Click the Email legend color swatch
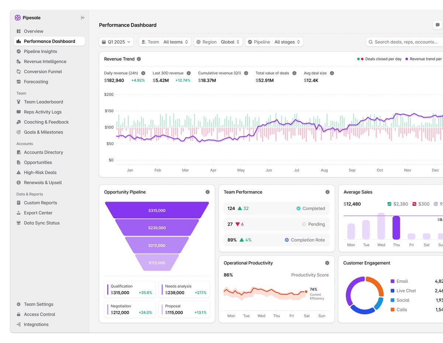The height and width of the screenshot is (343, 443). [x=392, y=281]
